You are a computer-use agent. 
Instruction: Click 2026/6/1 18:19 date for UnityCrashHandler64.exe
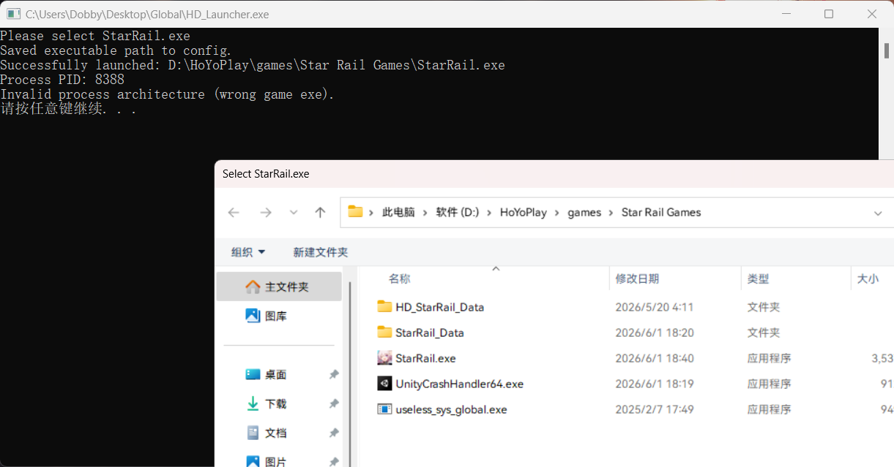654,384
